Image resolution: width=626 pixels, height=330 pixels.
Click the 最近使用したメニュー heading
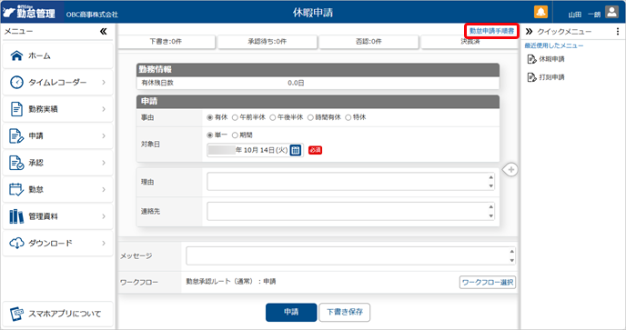point(554,45)
